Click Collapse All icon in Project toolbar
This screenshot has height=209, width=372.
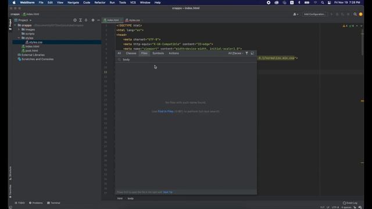coord(86,20)
